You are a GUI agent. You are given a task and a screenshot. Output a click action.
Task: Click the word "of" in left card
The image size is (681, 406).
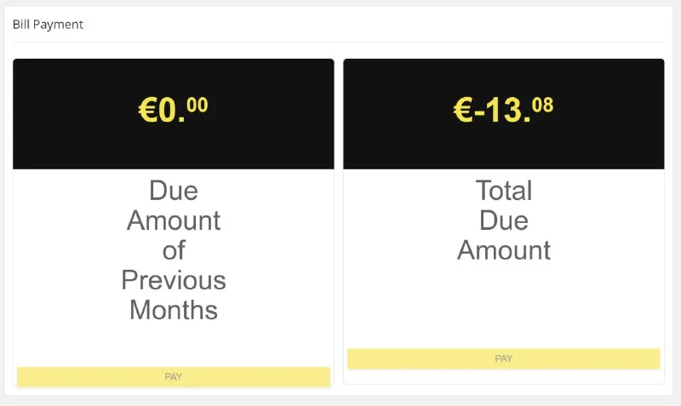(x=174, y=250)
